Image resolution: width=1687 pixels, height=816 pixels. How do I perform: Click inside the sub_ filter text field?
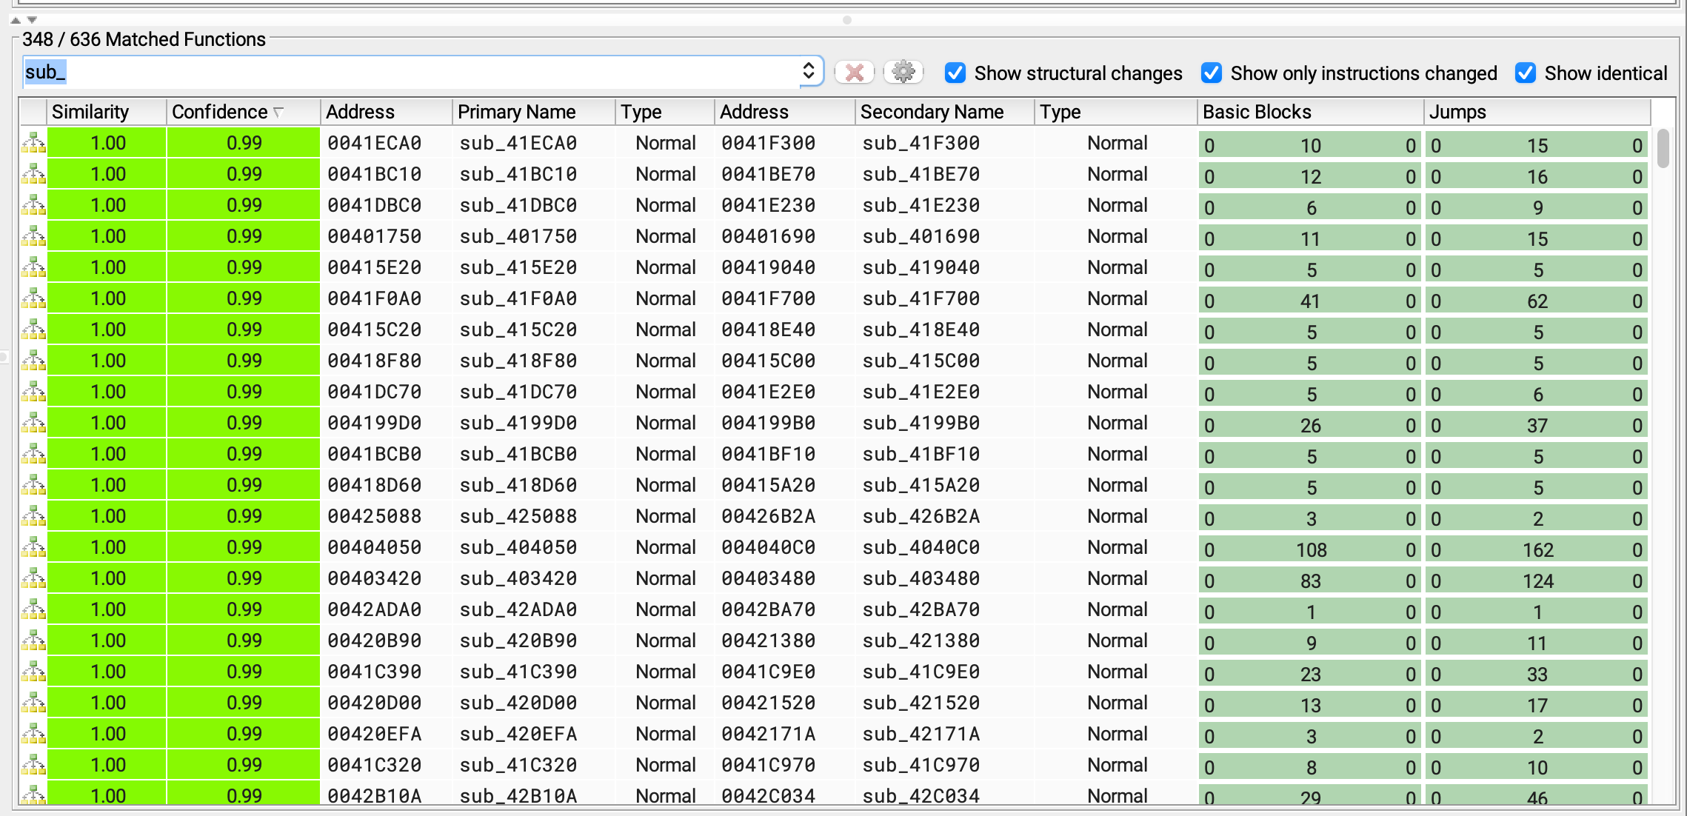point(411,72)
